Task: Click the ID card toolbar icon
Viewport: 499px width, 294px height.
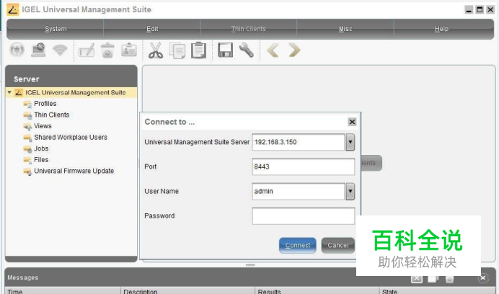Action: [x=129, y=50]
